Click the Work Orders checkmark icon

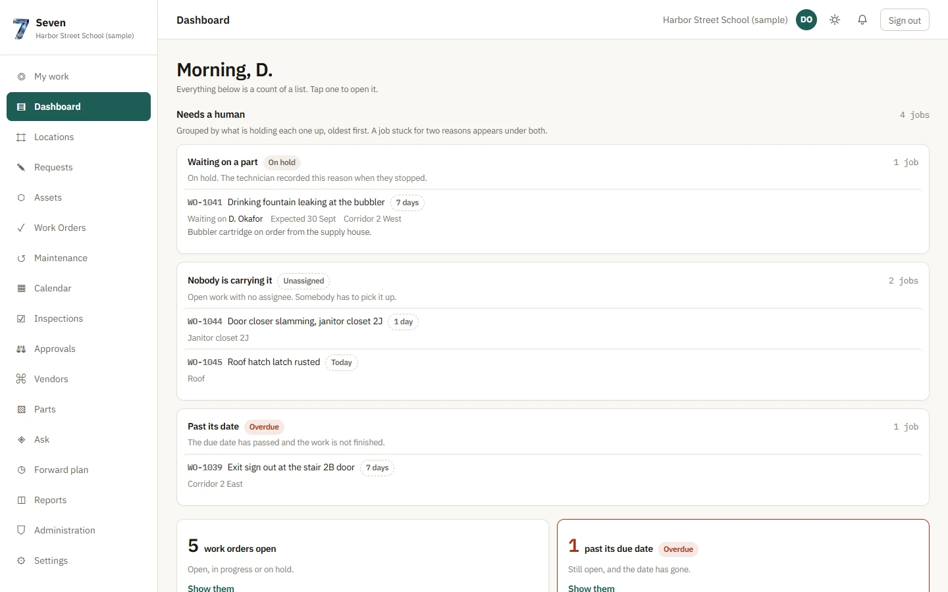[21, 228]
